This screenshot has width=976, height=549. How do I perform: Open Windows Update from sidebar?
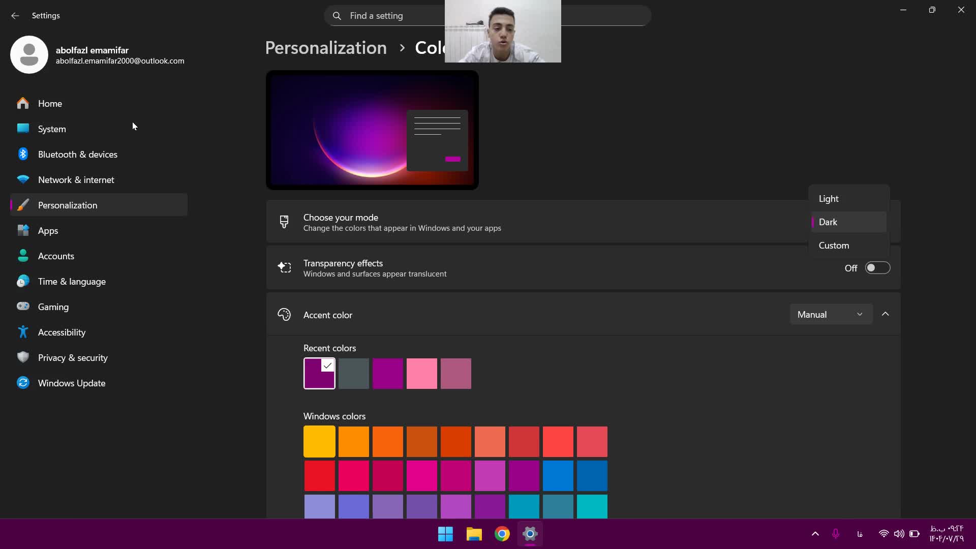click(x=71, y=383)
